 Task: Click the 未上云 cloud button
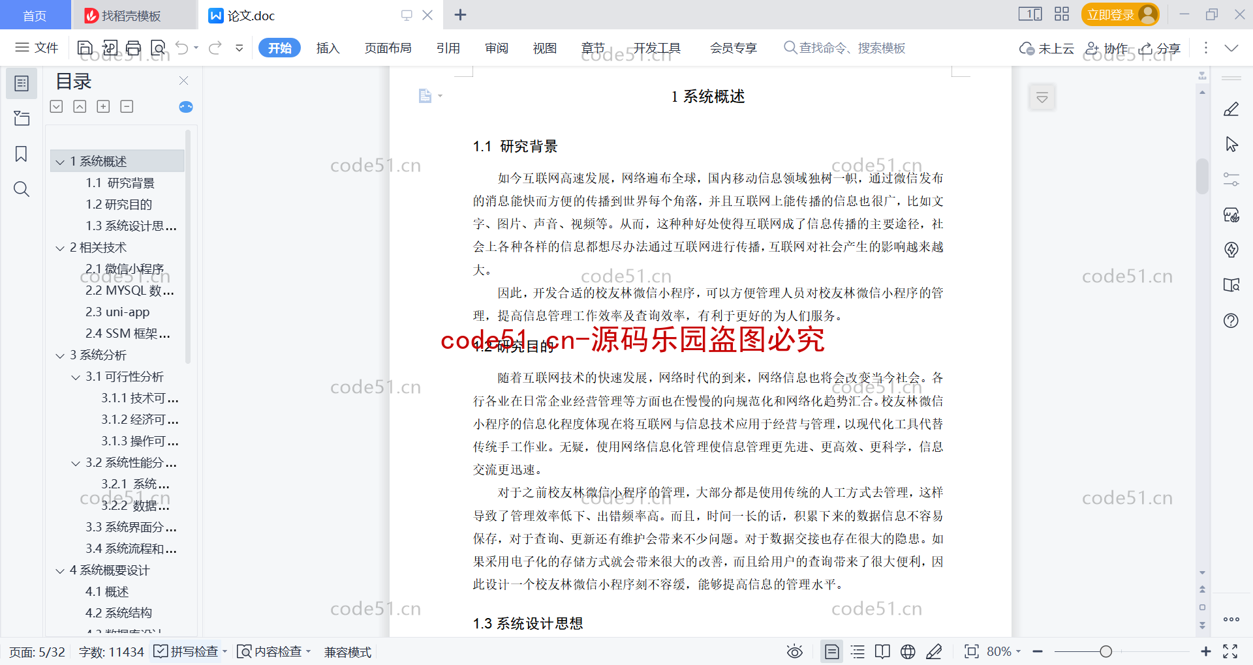pos(1047,48)
